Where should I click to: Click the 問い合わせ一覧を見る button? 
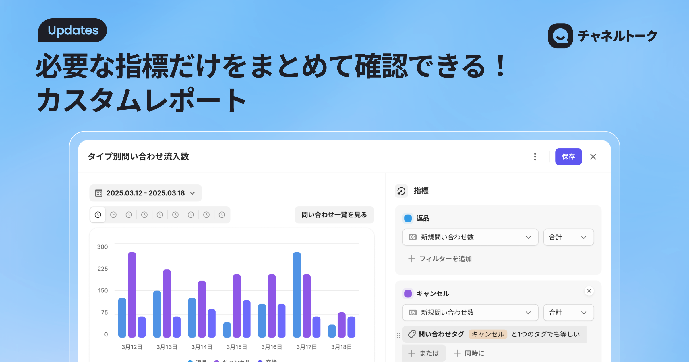point(334,215)
